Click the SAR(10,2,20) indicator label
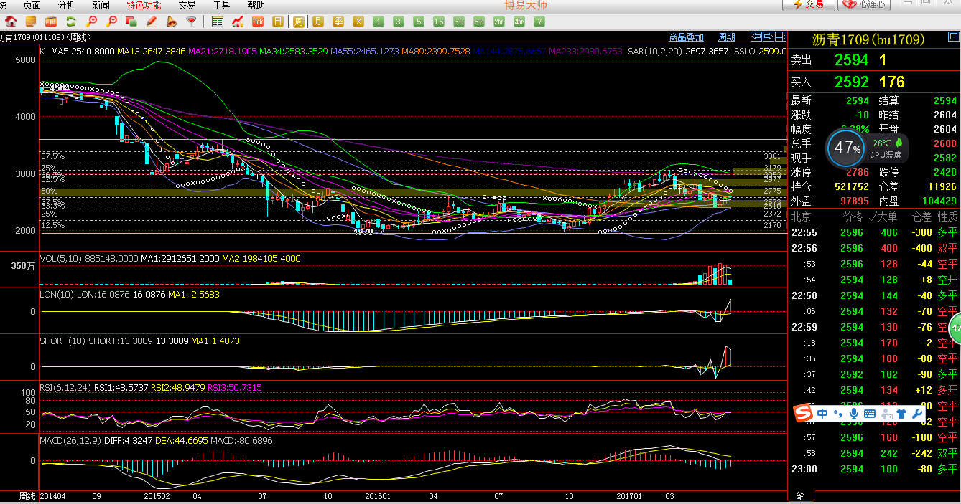 click(x=654, y=52)
